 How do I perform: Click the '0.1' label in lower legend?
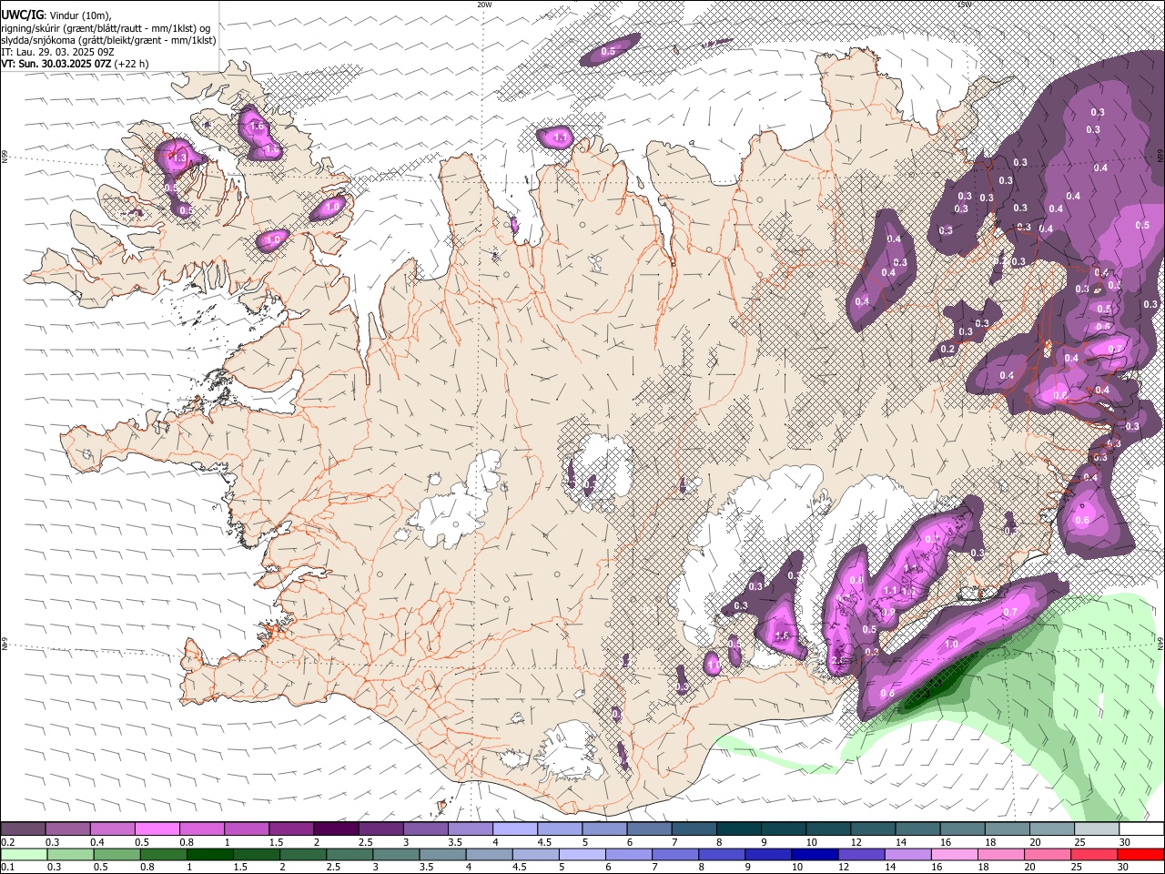(x=8, y=867)
